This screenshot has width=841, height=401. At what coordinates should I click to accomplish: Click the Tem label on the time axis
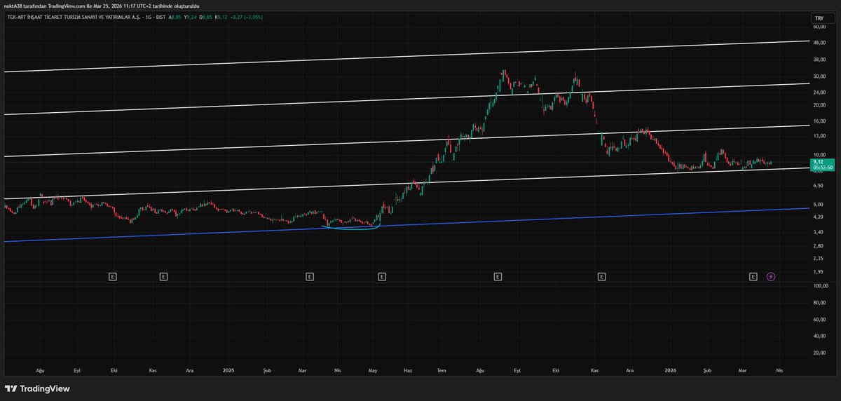(442, 369)
